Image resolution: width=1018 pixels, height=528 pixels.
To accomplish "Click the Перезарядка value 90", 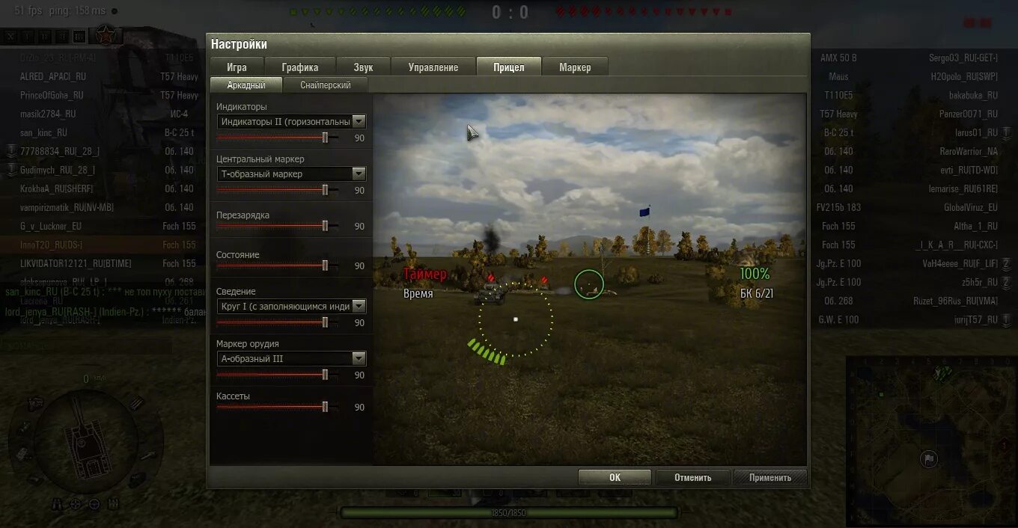I will click(359, 227).
